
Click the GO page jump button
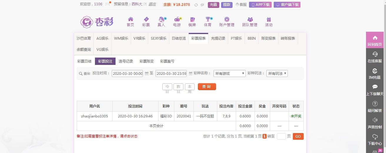[x=298, y=136]
